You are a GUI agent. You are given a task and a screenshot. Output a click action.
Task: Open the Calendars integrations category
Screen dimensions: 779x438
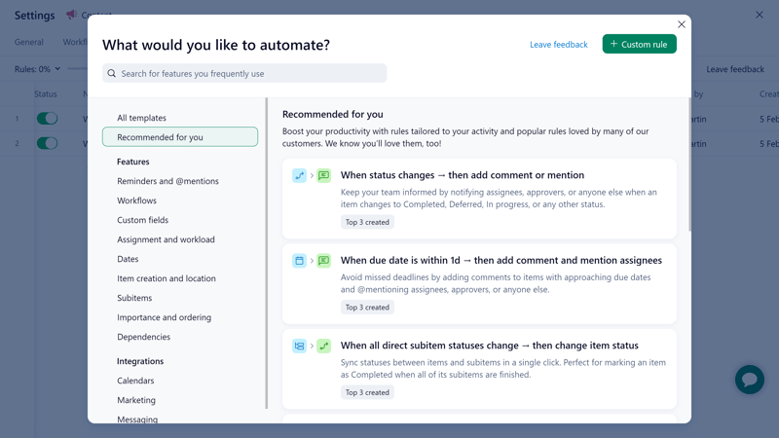[x=135, y=381]
